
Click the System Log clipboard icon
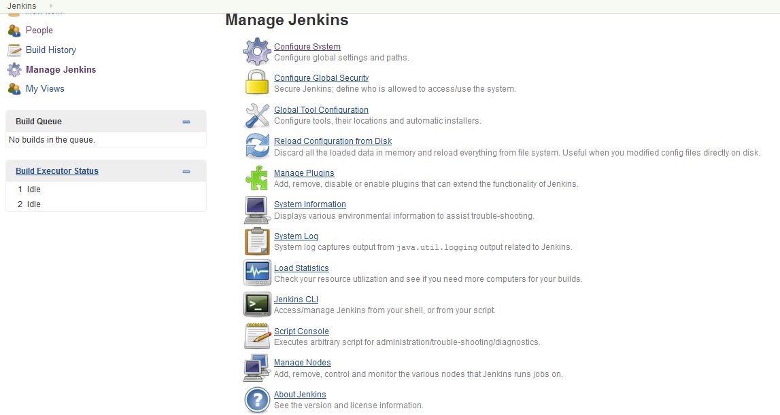257,241
